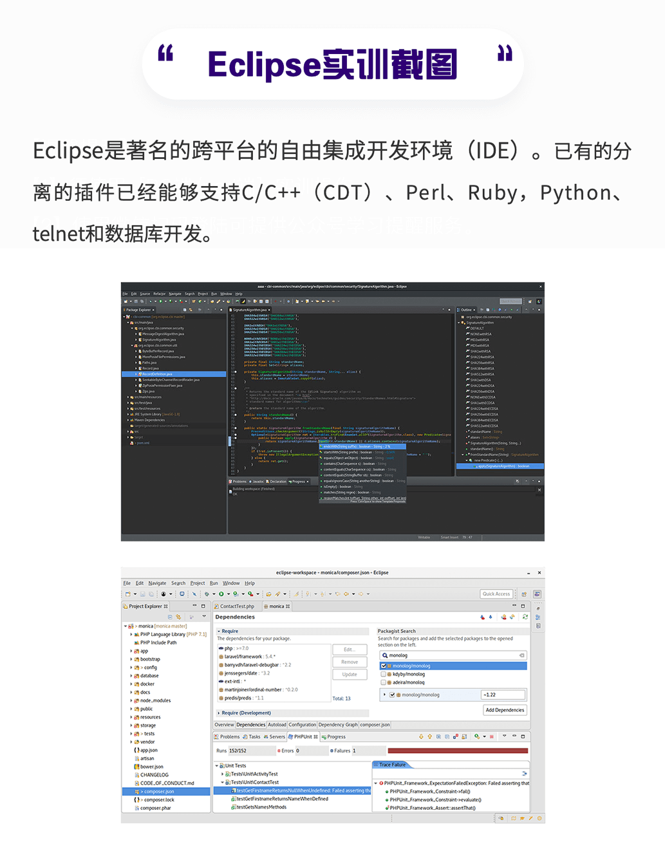Click the Remove button in Dependencies
Viewport: 665px width, 842px height.
click(350, 662)
